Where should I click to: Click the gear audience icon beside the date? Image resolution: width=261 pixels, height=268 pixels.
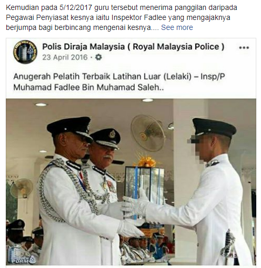pyautogui.click(x=98, y=57)
